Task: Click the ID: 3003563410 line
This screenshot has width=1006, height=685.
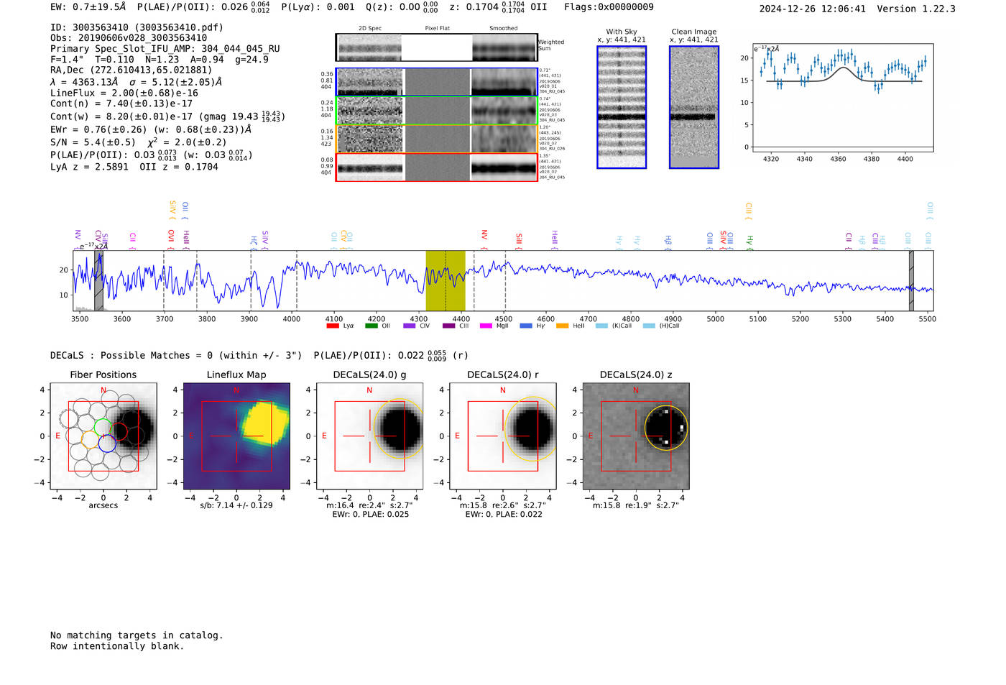Action: [x=137, y=27]
